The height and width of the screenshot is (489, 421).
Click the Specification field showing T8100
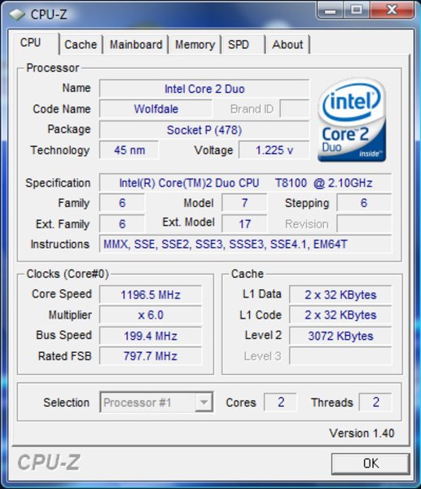click(x=245, y=183)
